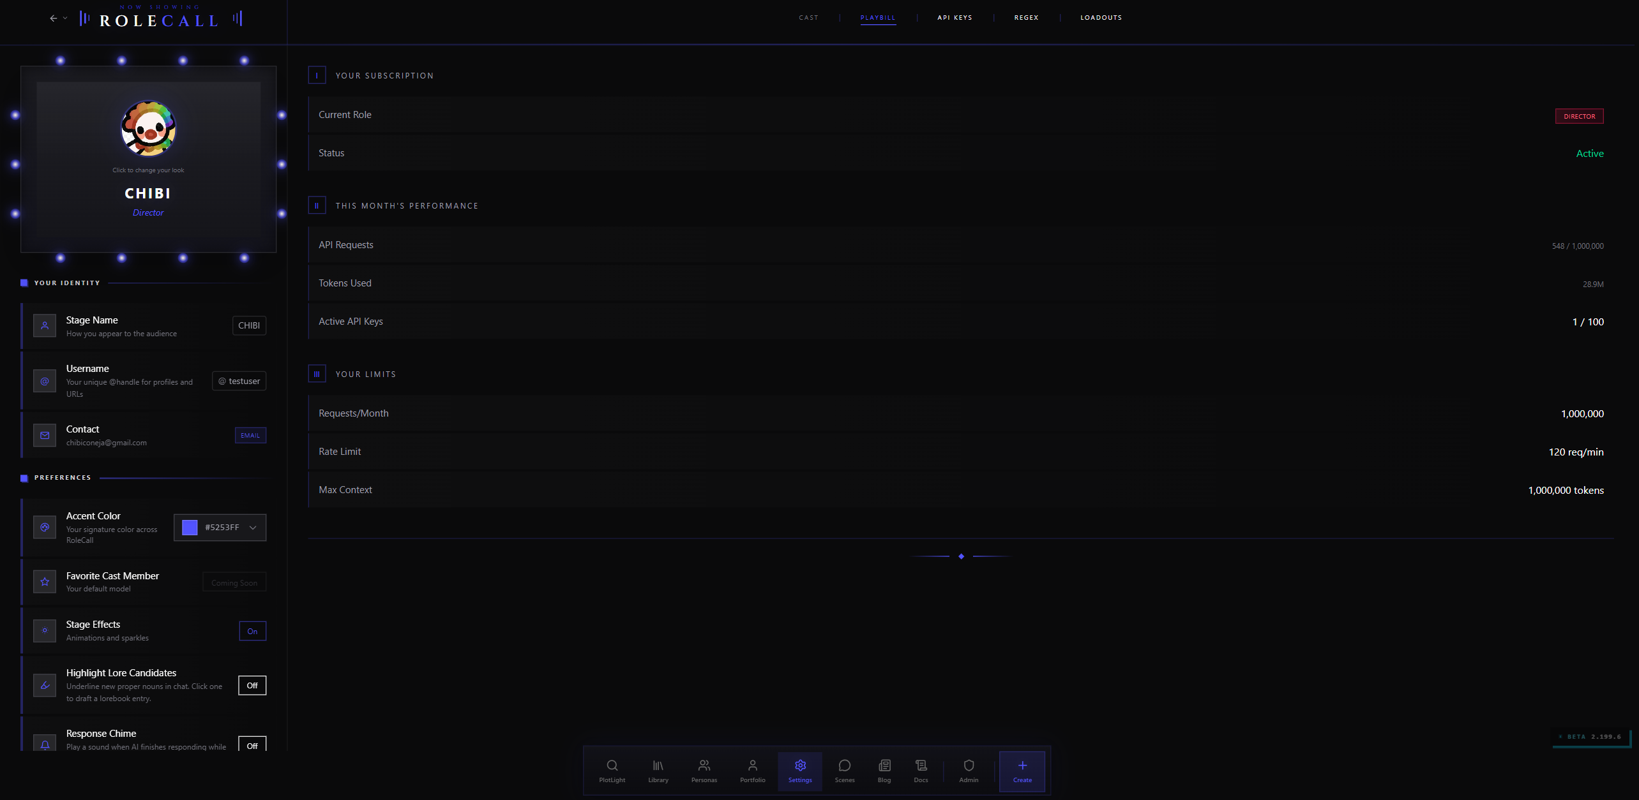1639x800 pixels.
Task: Click the BETA version badge
Action: click(x=1592, y=737)
